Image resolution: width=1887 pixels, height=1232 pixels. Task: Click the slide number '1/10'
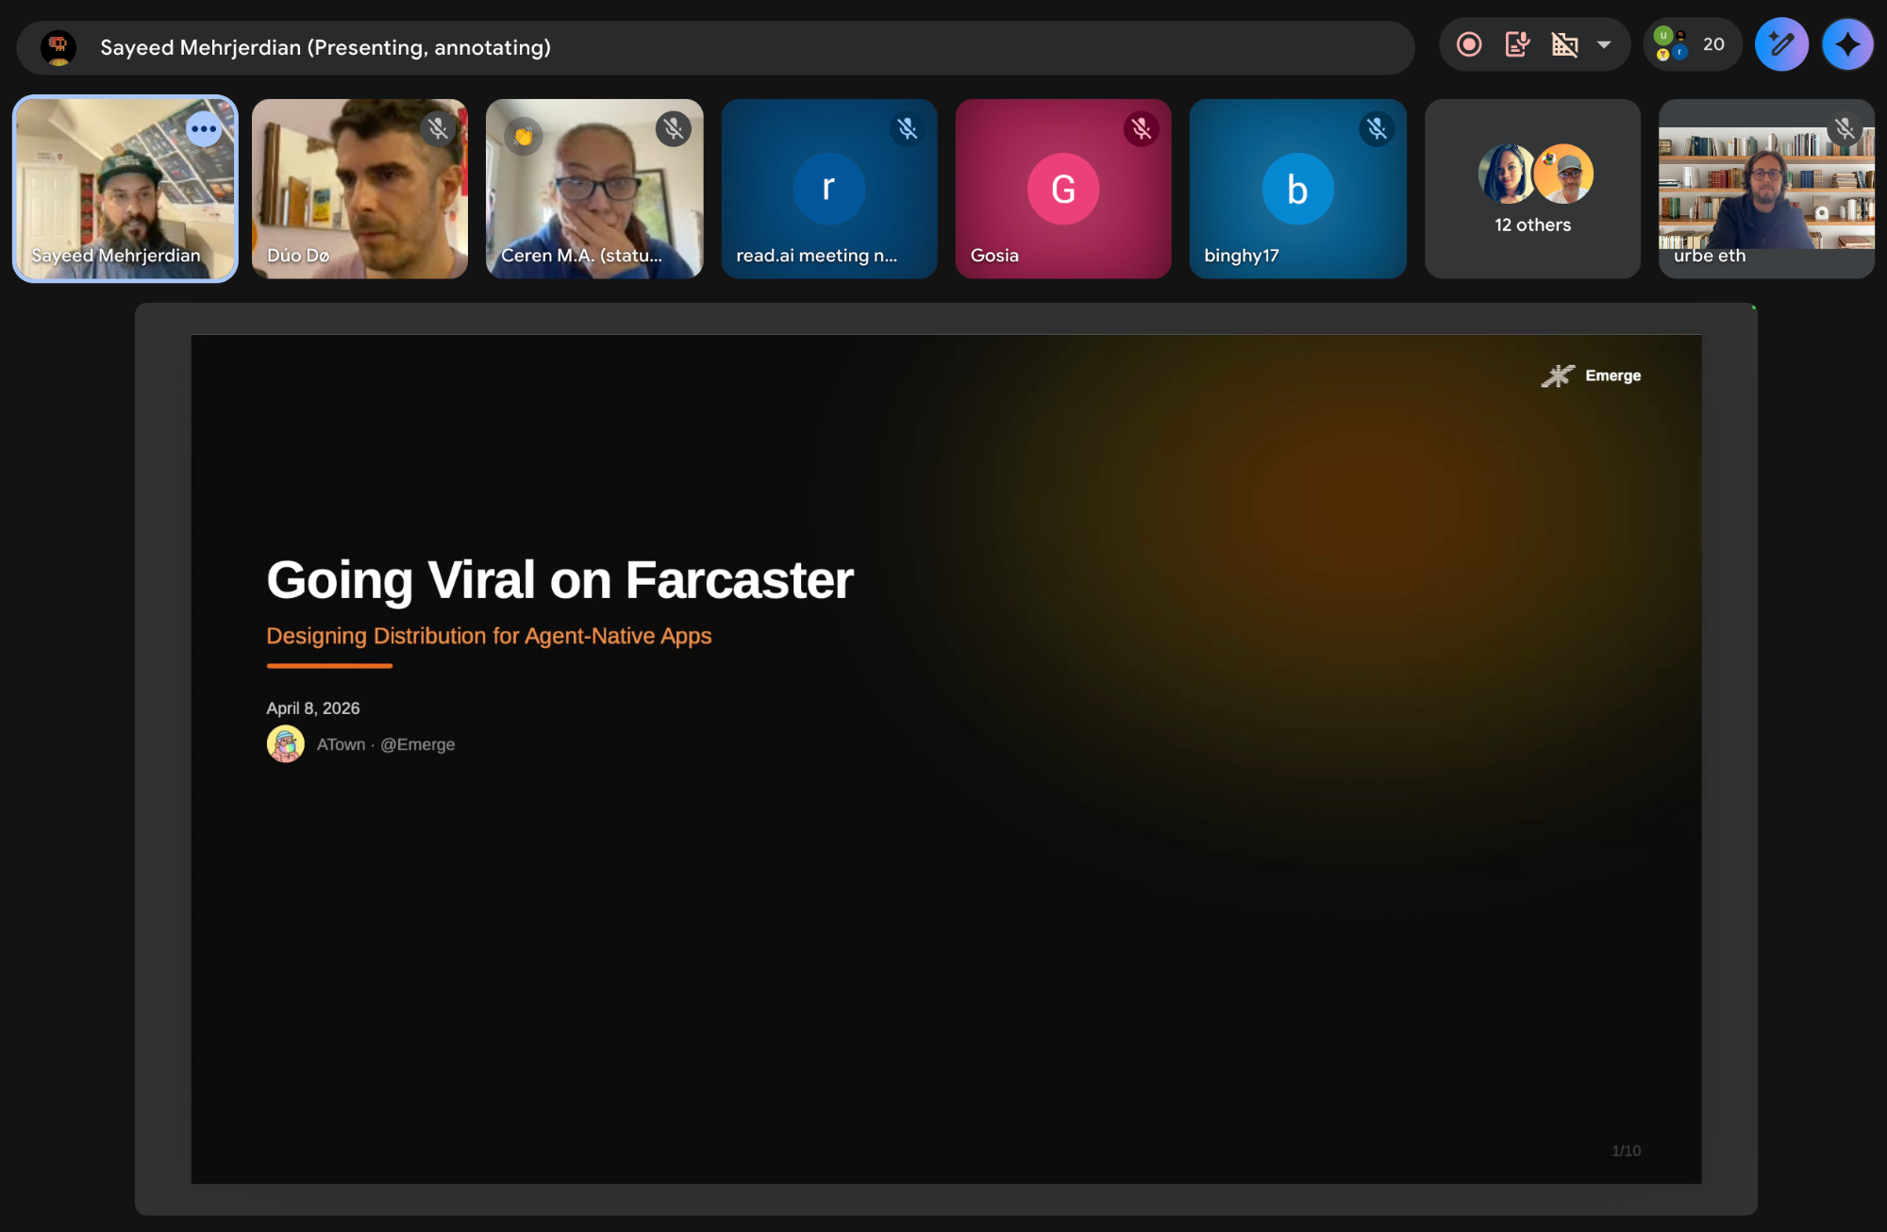(1627, 1151)
